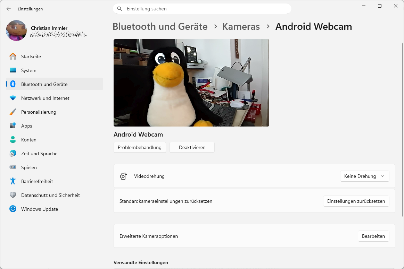Click Bearbeiten for advanced camera options
Screen dimensions: 404x269
coord(373,236)
